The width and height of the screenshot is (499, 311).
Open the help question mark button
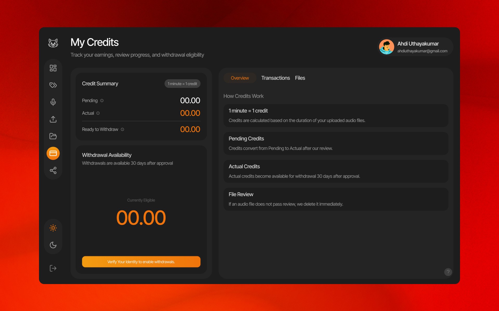(448, 272)
